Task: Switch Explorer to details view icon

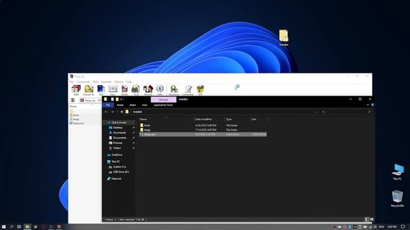Action: click(366, 219)
